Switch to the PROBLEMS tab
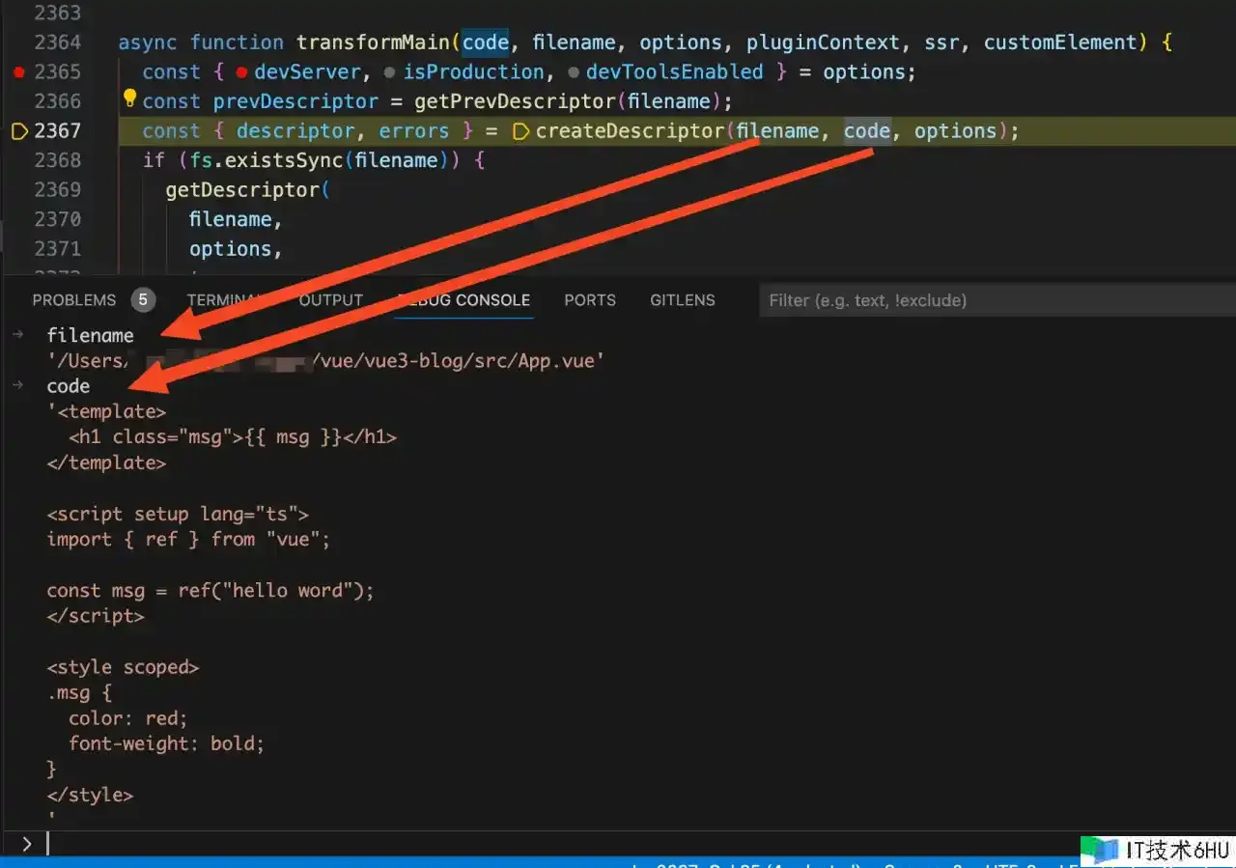The height and width of the screenshot is (868, 1236). point(73,300)
